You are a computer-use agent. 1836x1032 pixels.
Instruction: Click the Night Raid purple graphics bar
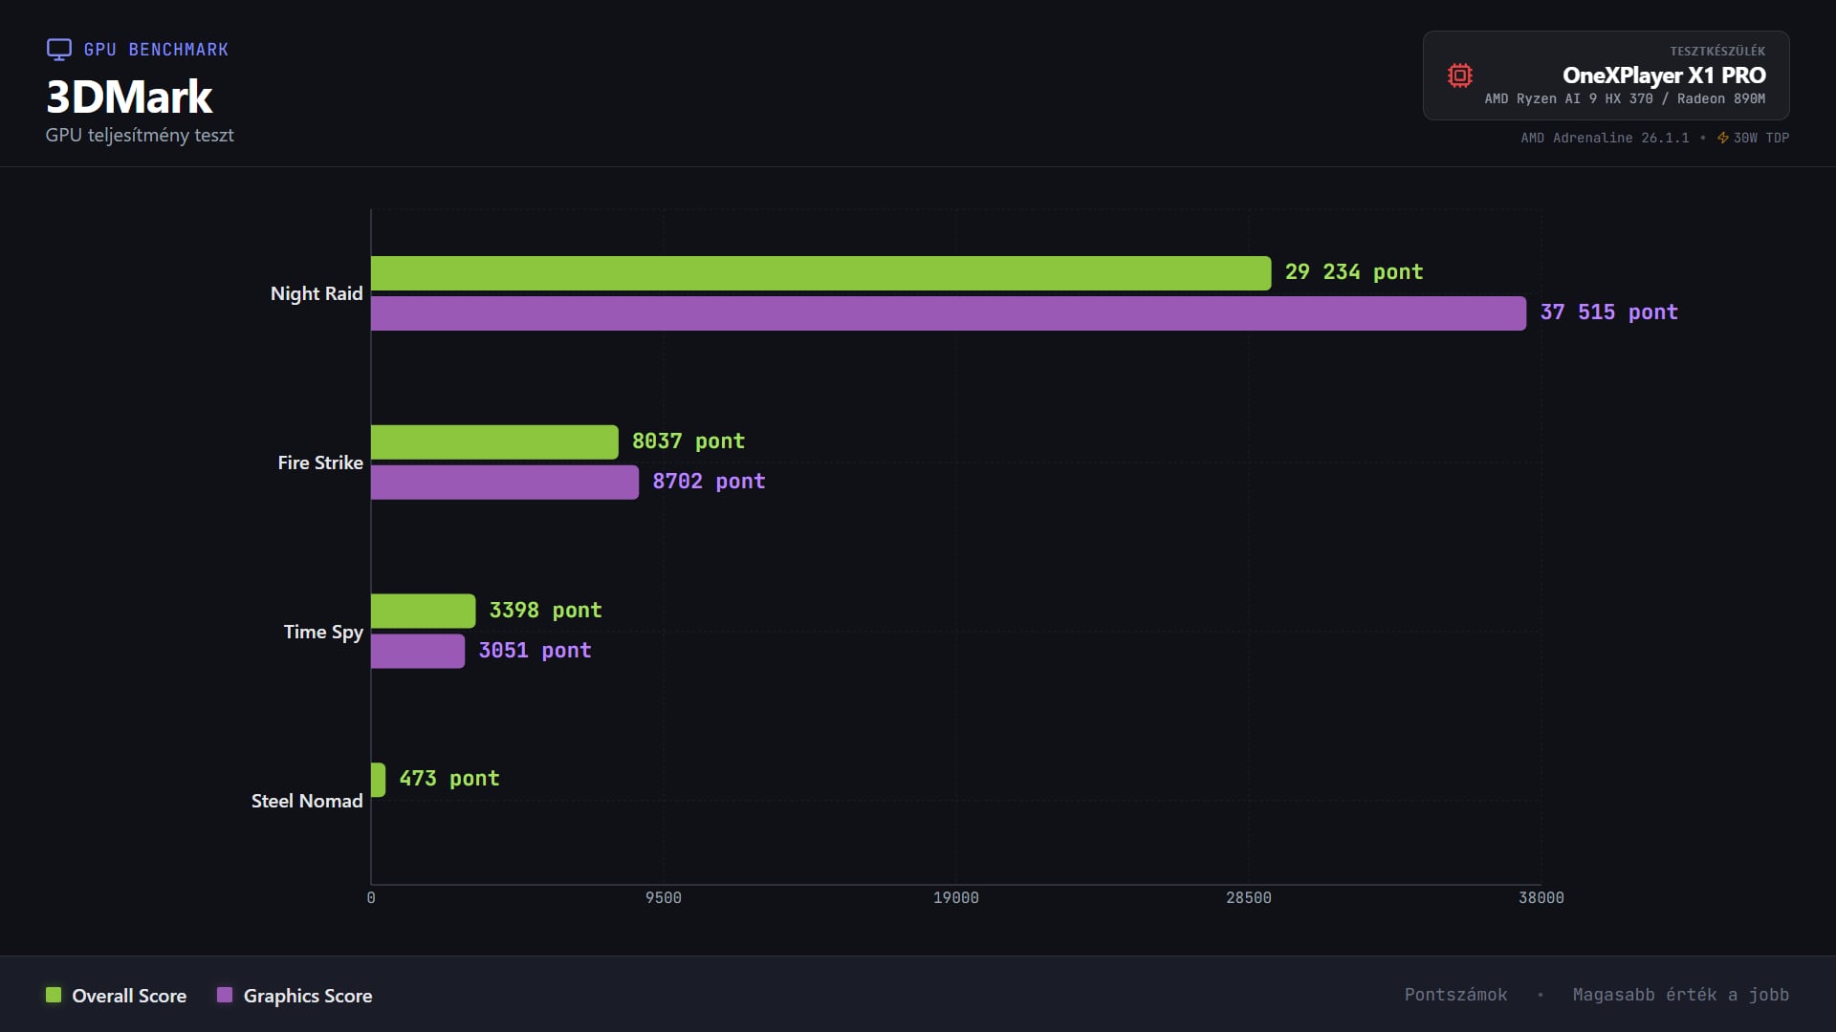pyautogui.click(x=948, y=313)
